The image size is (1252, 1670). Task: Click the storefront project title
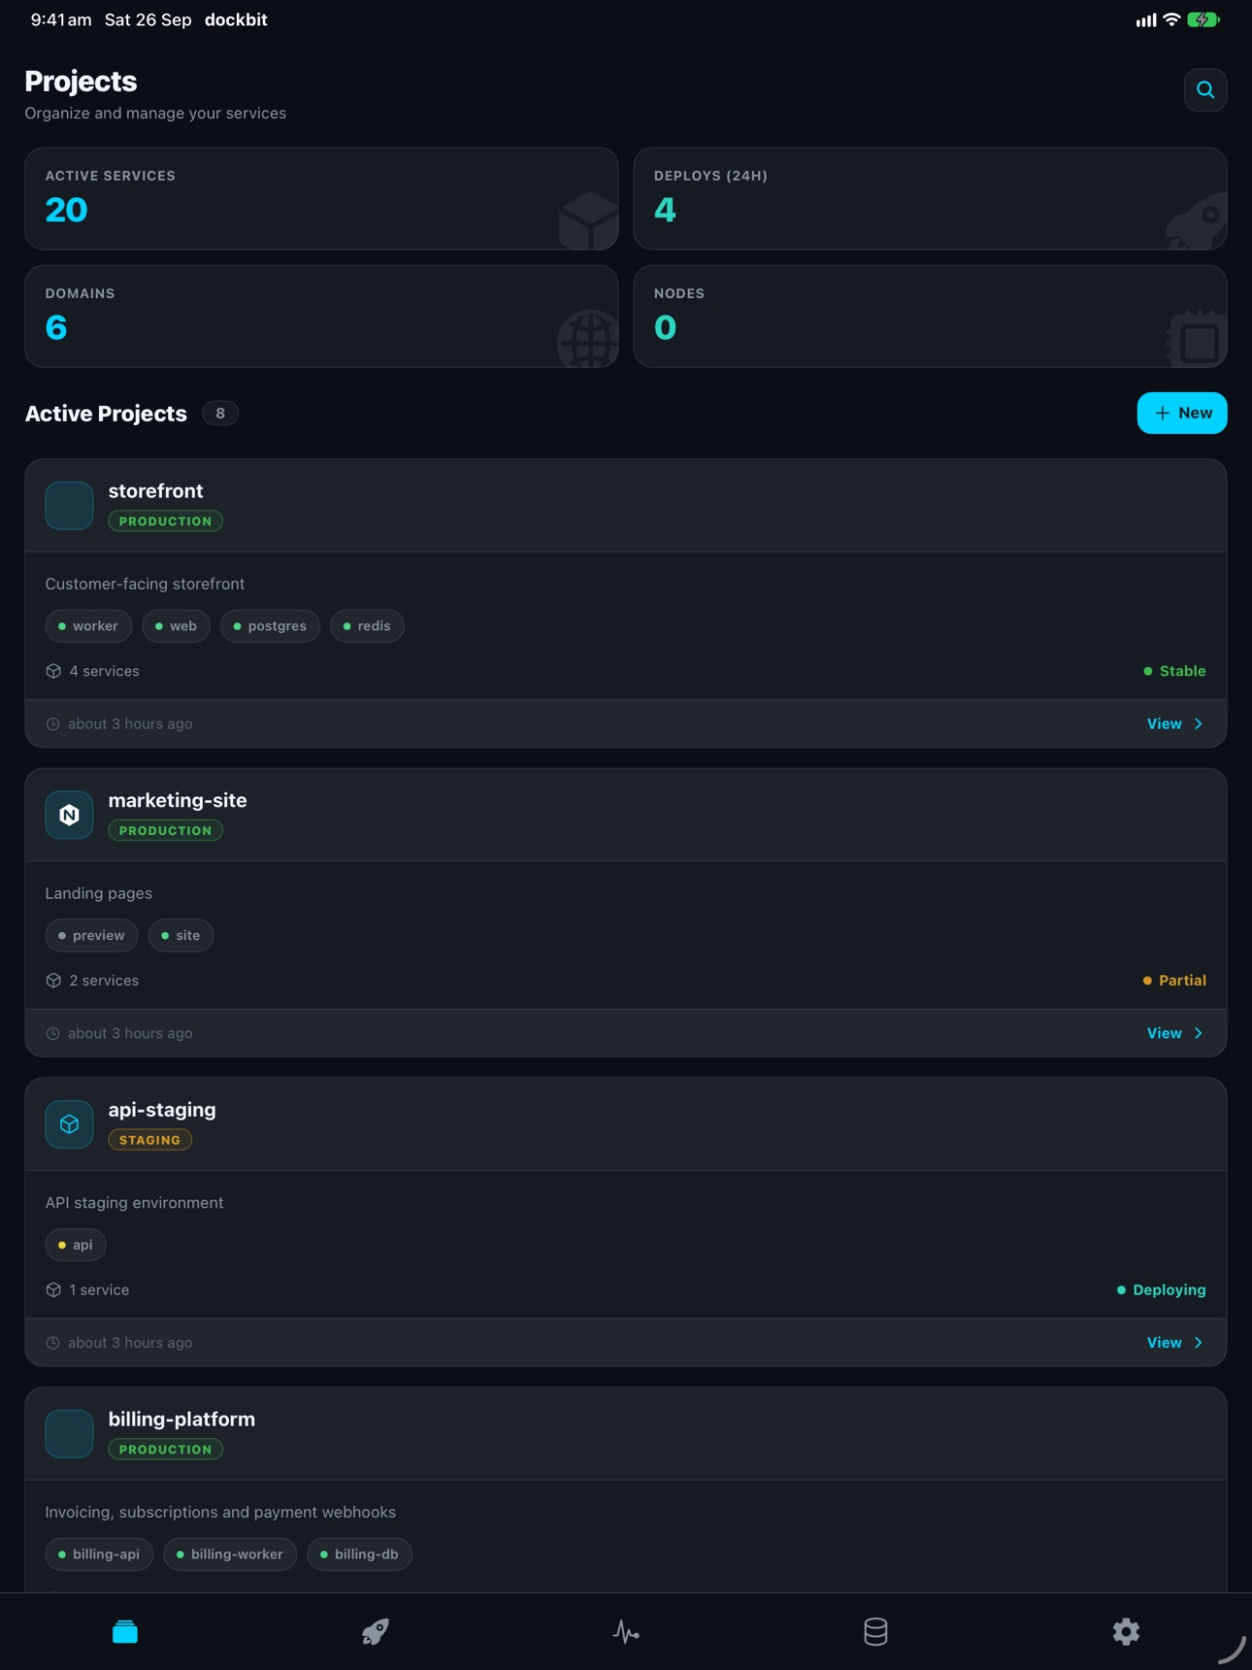pos(155,491)
